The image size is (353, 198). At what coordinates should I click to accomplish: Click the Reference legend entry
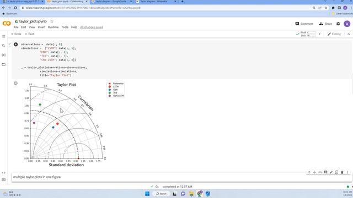[116, 84]
